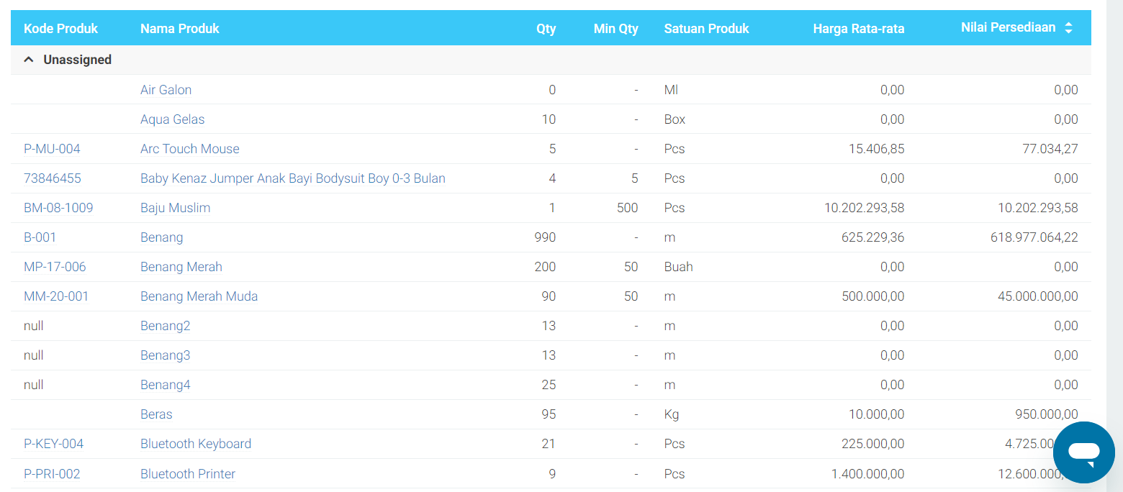Click product code P-KEY-004
1123x492 pixels.
click(53, 444)
